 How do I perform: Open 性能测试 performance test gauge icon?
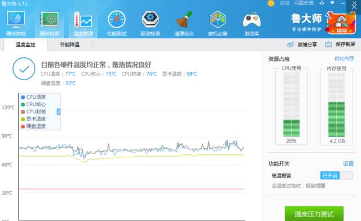click(117, 23)
